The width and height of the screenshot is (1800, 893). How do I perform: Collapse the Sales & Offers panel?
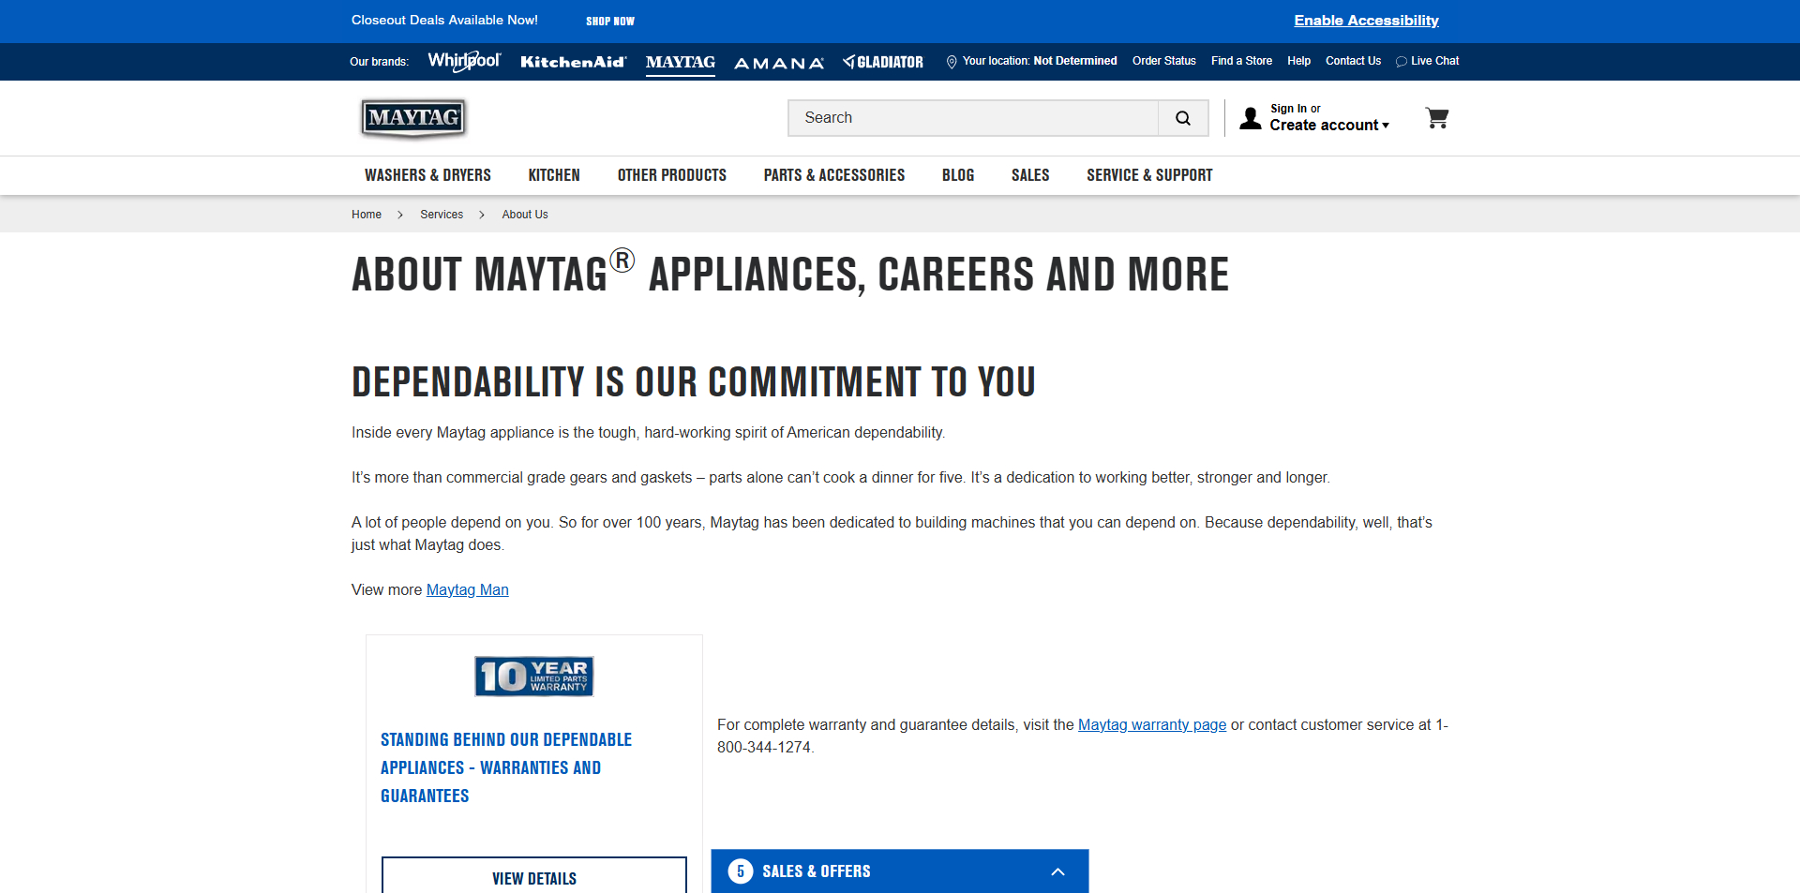click(x=1057, y=871)
